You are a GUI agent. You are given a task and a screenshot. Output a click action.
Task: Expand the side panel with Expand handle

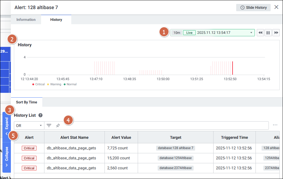pos(7,125)
